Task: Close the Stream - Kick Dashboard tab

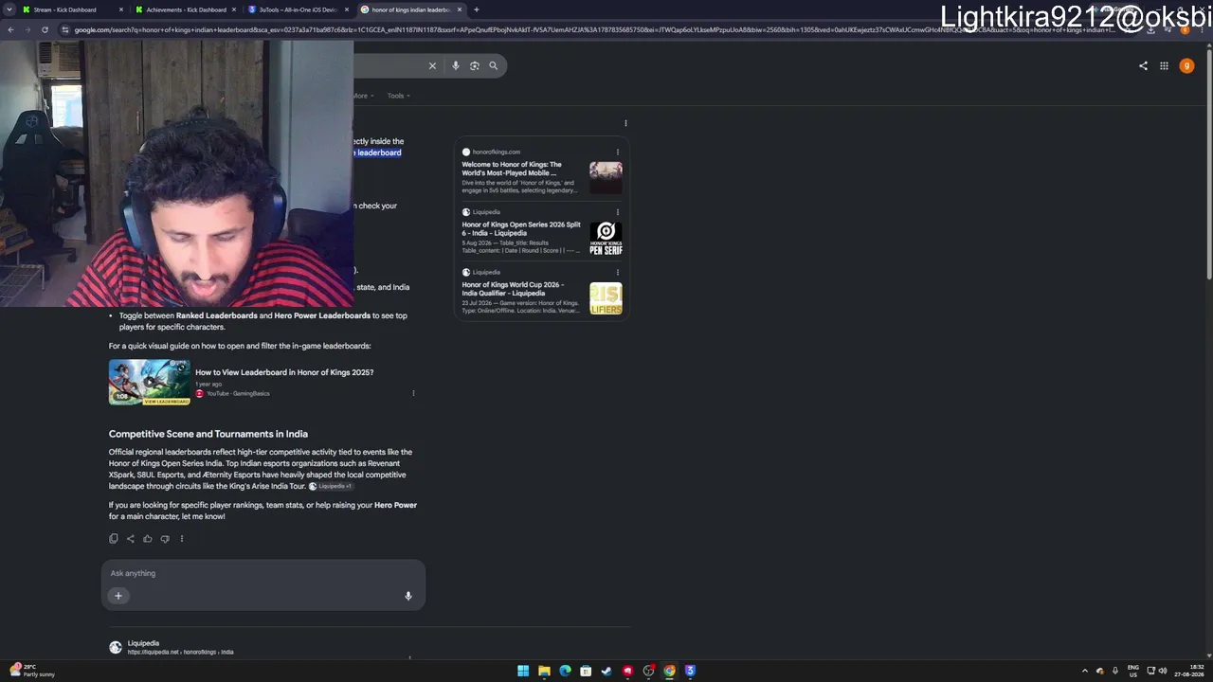Action: tap(121, 9)
